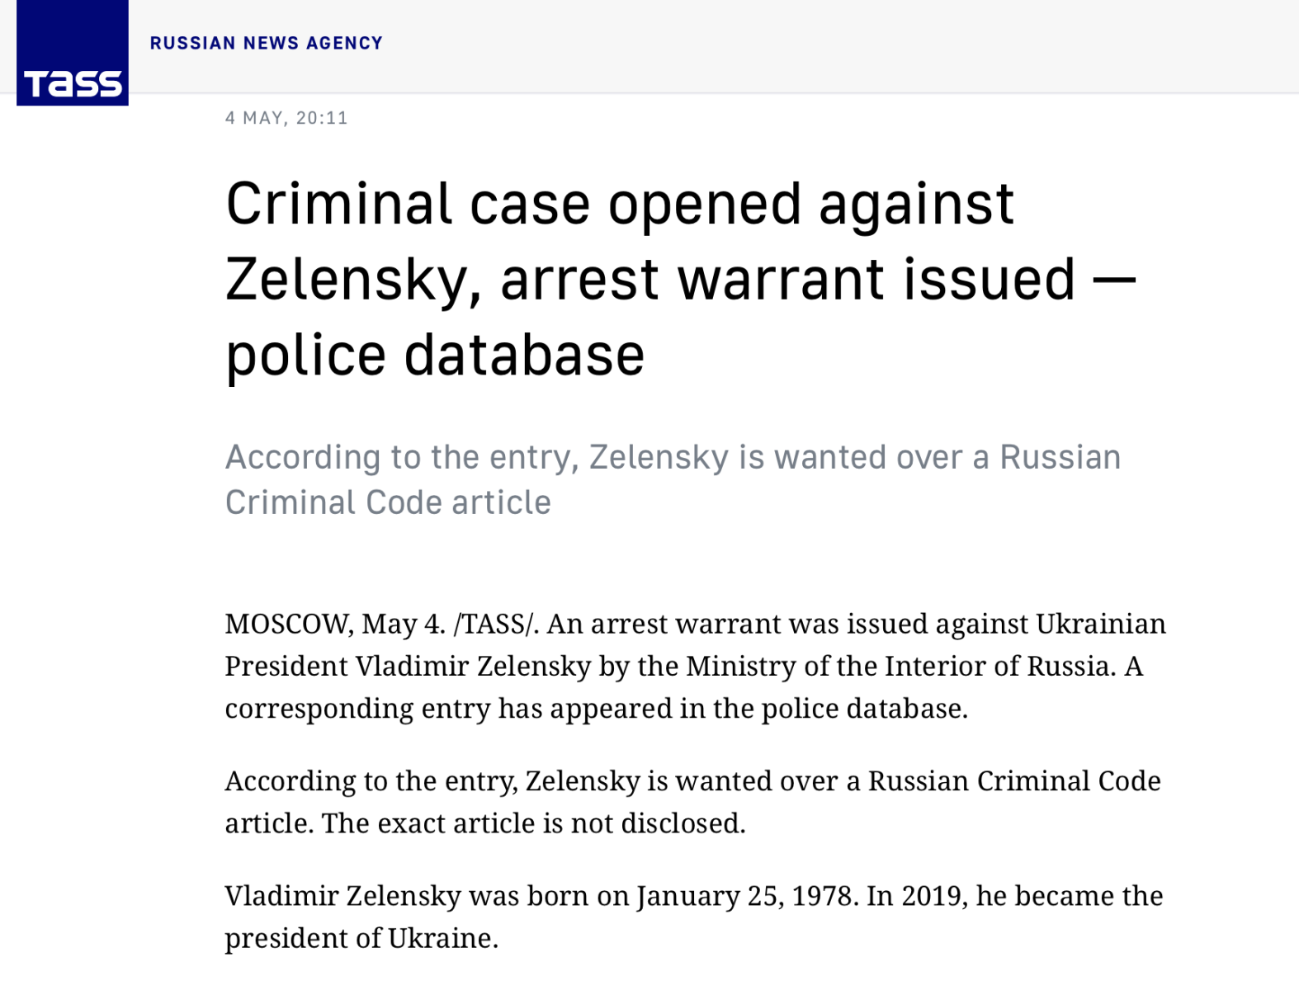1299x990 pixels.
Task: Click the gray subheadline starting 'According to the entry'
Action: (x=673, y=479)
